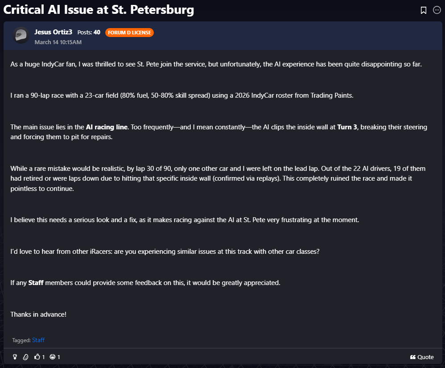Image resolution: width=445 pixels, height=368 pixels.
Task: Click the bold "AI racing line" text
Action: click(x=107, y=127)
